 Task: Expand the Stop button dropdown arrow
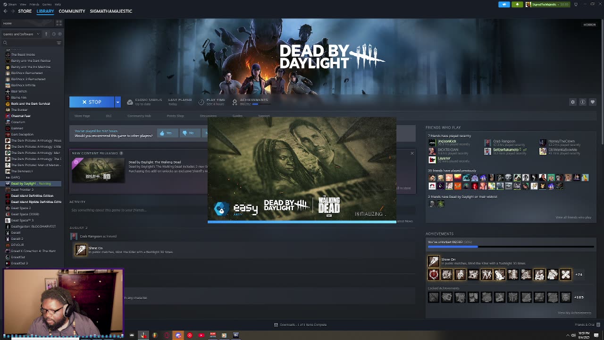coord(117,102)
